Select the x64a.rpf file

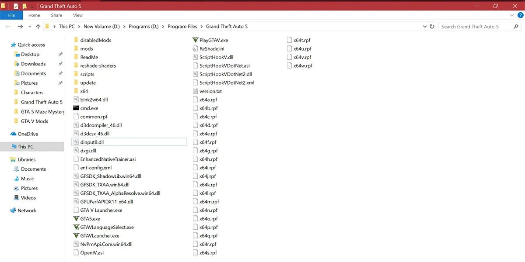coord(205,100)
